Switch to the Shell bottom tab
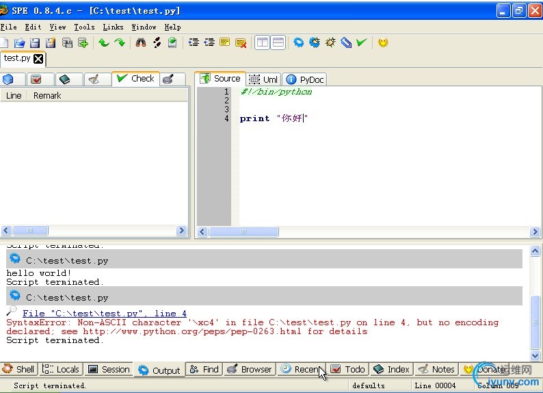This screenshot has width=543, height=393. click(18, 370)
